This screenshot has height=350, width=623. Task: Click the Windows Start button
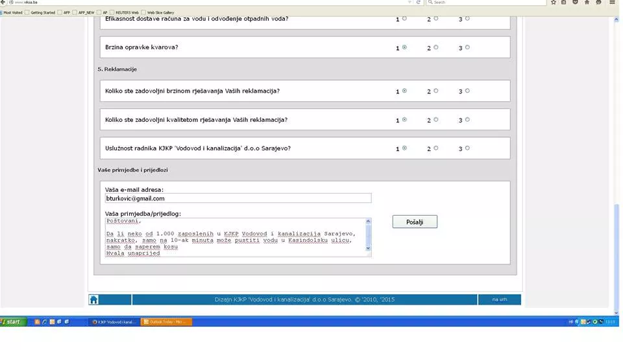point(12,321)
